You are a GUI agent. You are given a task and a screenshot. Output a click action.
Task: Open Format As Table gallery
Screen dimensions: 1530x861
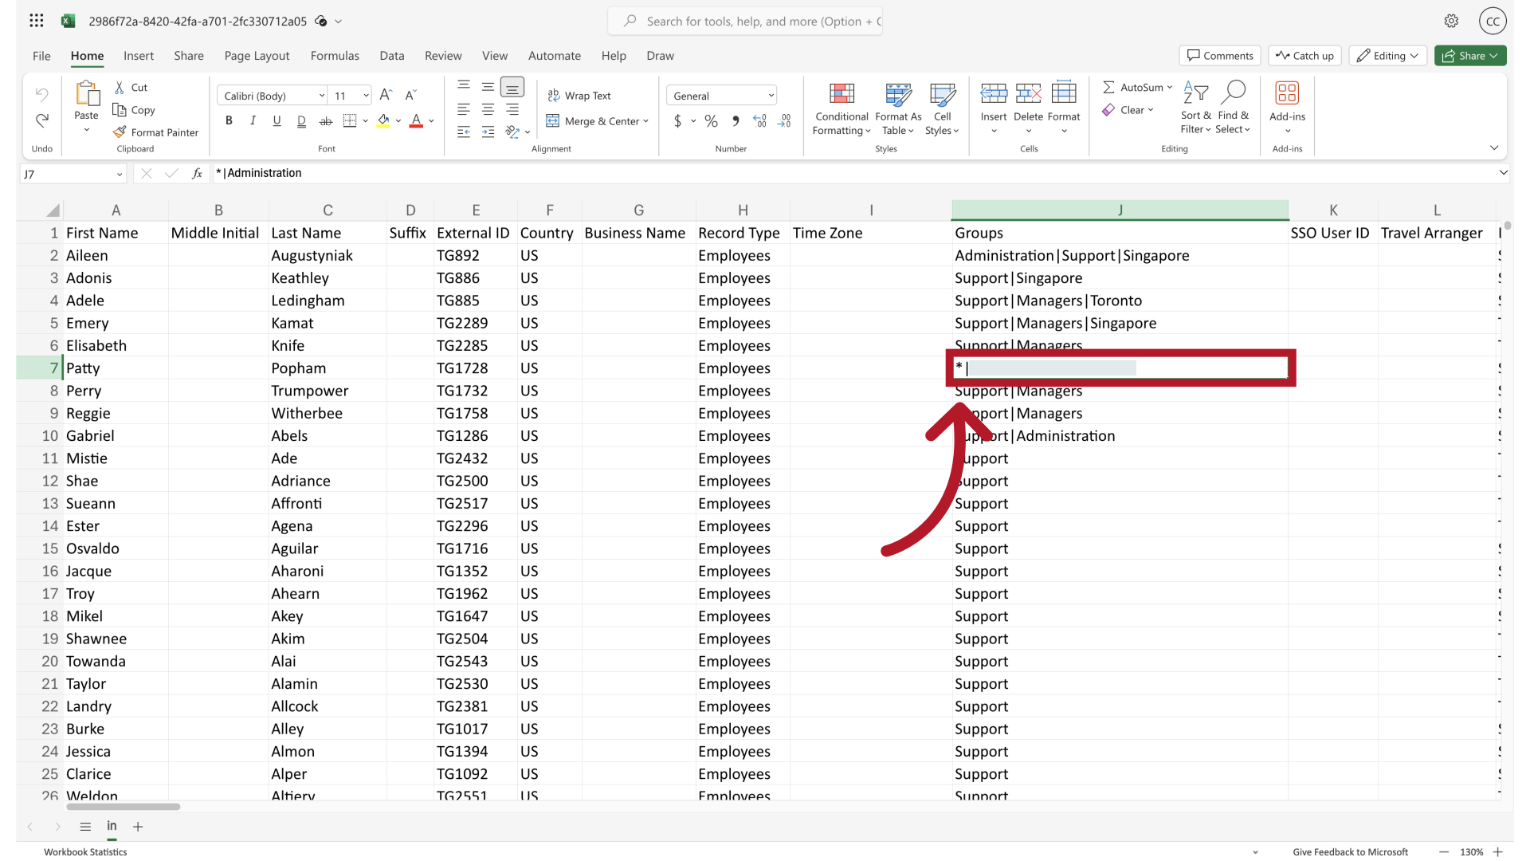(x=898, y=109)
